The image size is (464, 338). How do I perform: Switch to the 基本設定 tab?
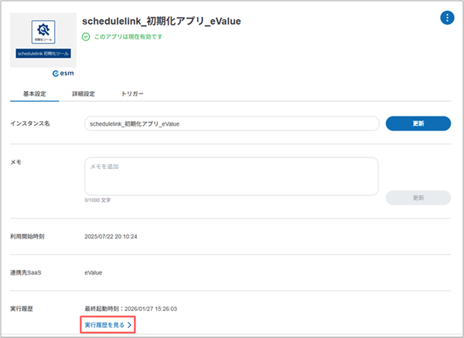(35, 94)
